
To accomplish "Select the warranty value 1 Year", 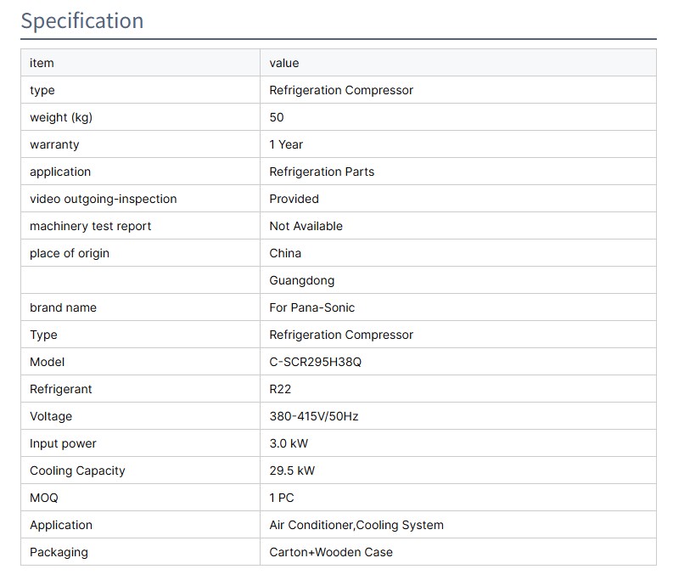I will pos(286,144).
